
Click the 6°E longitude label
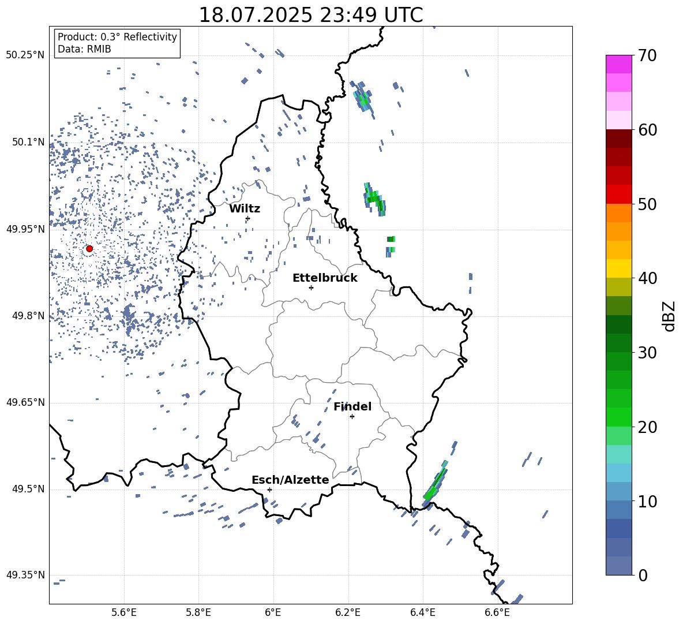tap(273, 612)
